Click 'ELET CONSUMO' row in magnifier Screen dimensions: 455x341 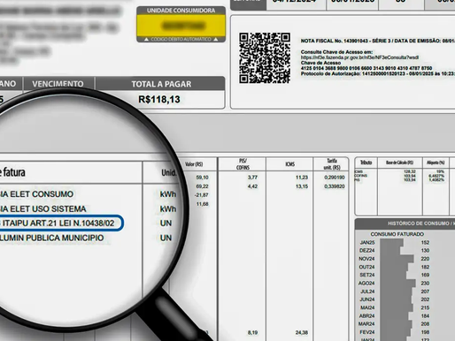click(36, 194)
